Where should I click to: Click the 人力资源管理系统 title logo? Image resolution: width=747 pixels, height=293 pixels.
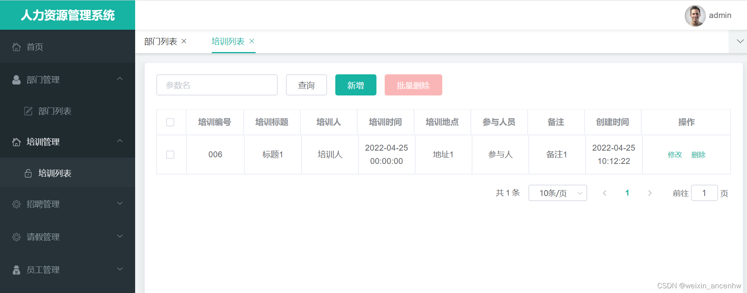67,15
